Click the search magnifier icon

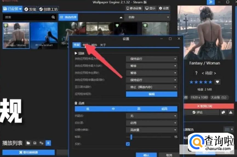(x=53, y=17)
